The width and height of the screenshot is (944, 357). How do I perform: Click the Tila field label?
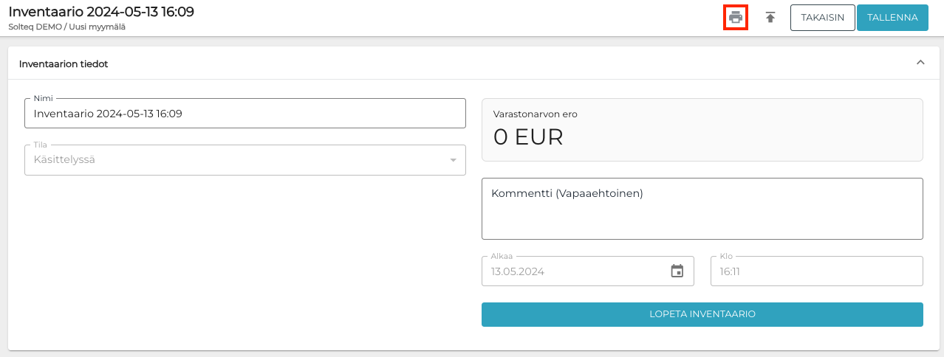(40, 145)
